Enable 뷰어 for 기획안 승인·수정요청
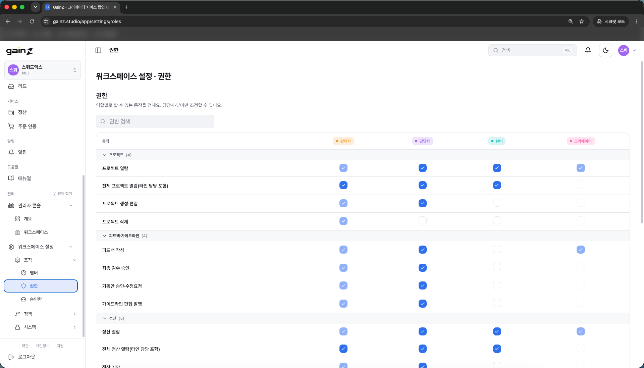Image resolution: width=644 pixels, height=368 pixels. point(497,285)
